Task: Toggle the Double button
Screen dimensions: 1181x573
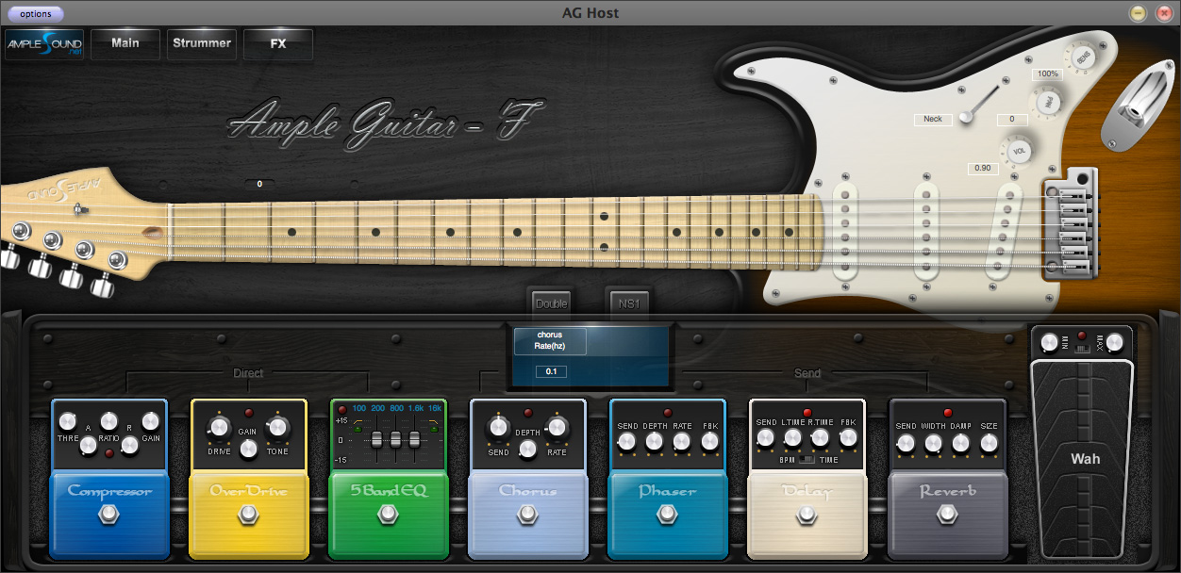Action: (x=551, y=303)
